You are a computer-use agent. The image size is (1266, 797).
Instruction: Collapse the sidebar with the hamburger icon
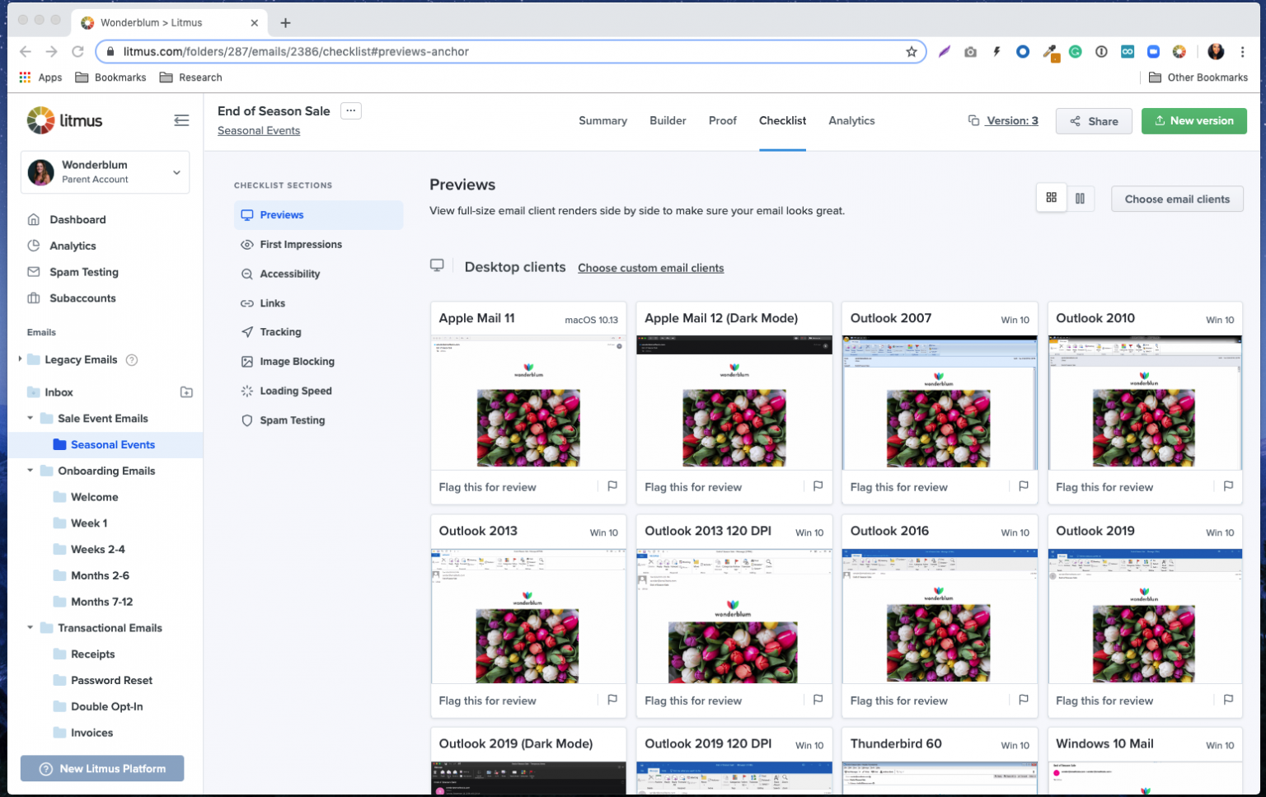click(181, 120)
